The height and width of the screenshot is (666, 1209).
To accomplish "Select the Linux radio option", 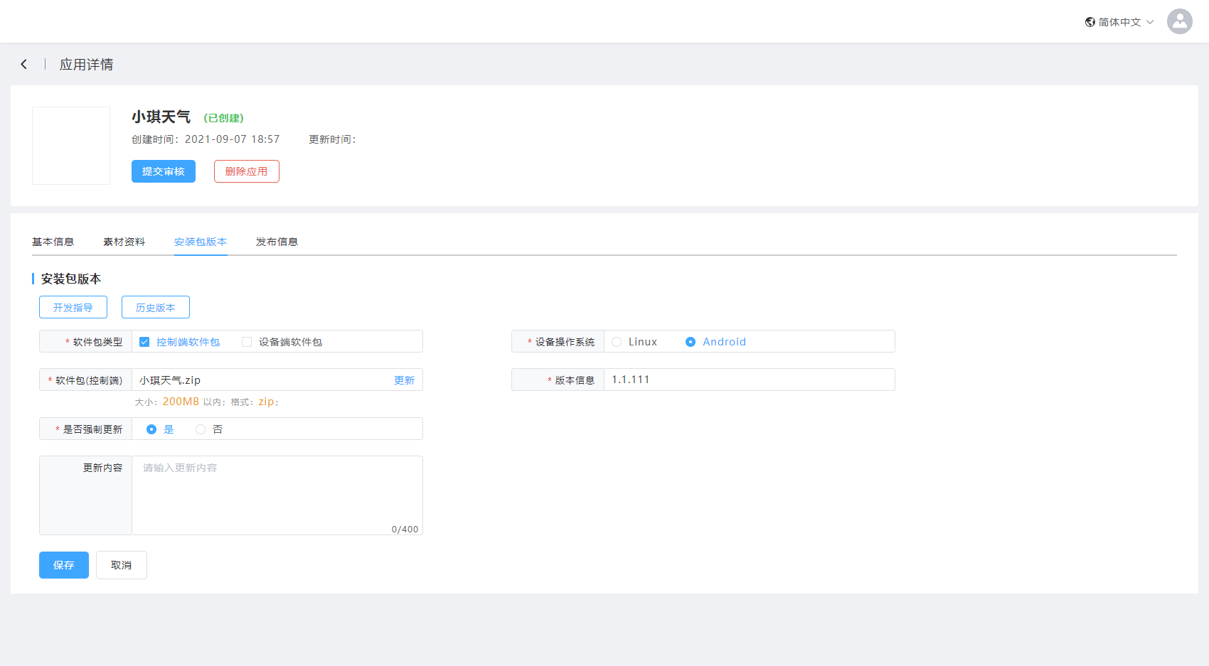I will click(x=617, y=342).
